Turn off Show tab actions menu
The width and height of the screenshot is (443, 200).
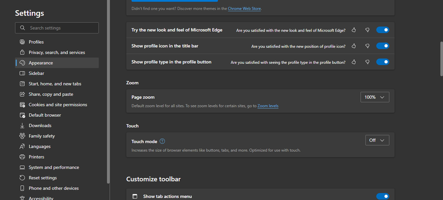tap(382, 196)
